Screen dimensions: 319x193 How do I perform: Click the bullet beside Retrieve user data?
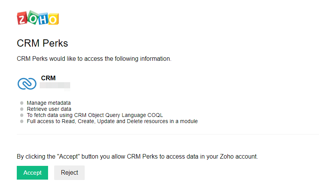click(22, 109)
